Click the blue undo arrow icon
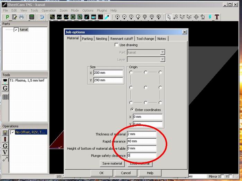Screen dimensions: 242x181 [x=42, y=17]
